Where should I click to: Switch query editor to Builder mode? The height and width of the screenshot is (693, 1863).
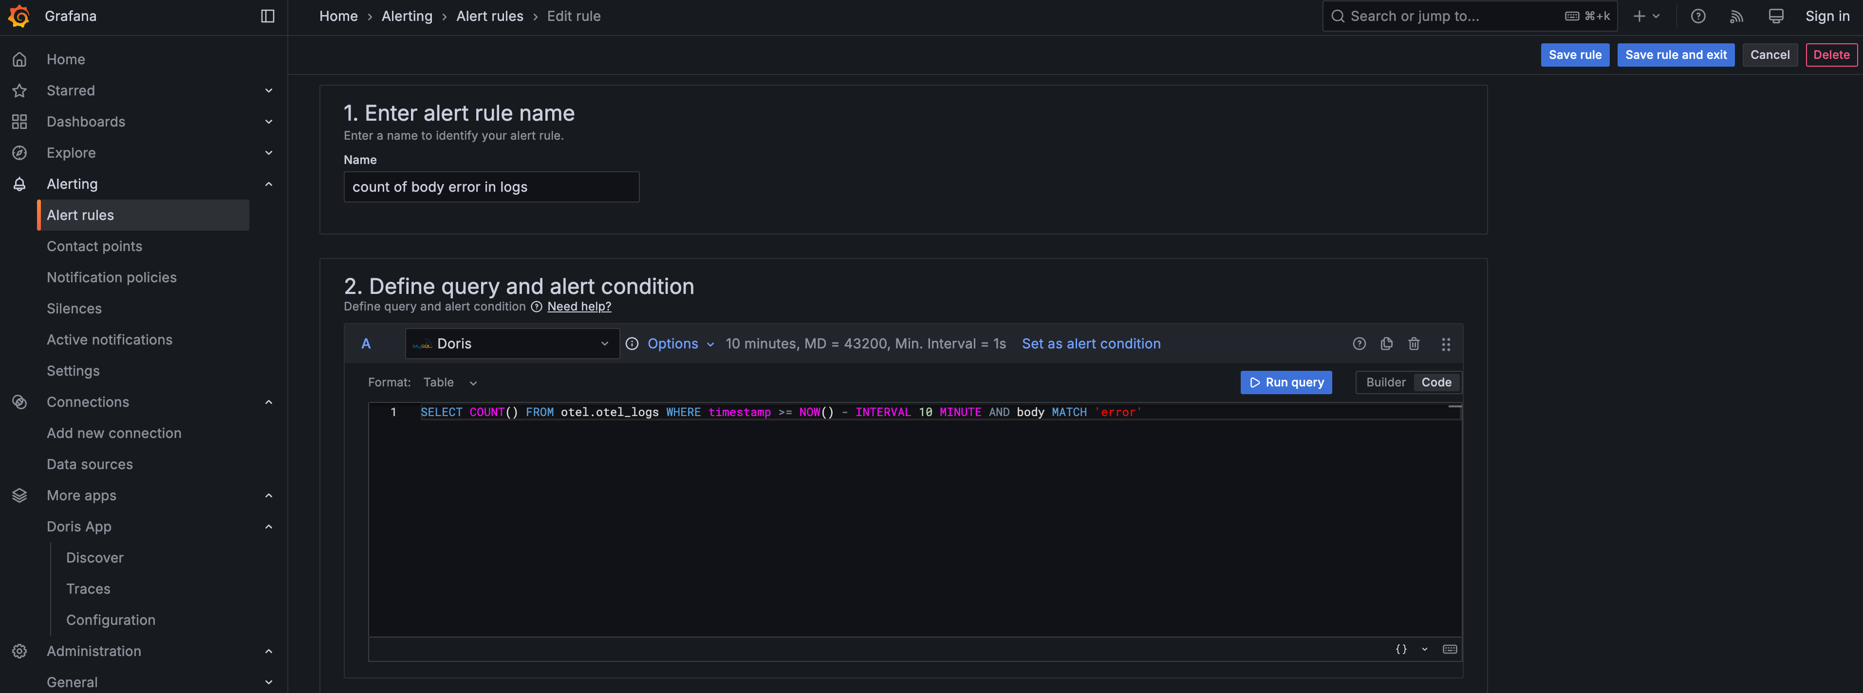click(x=1386, y=383)
